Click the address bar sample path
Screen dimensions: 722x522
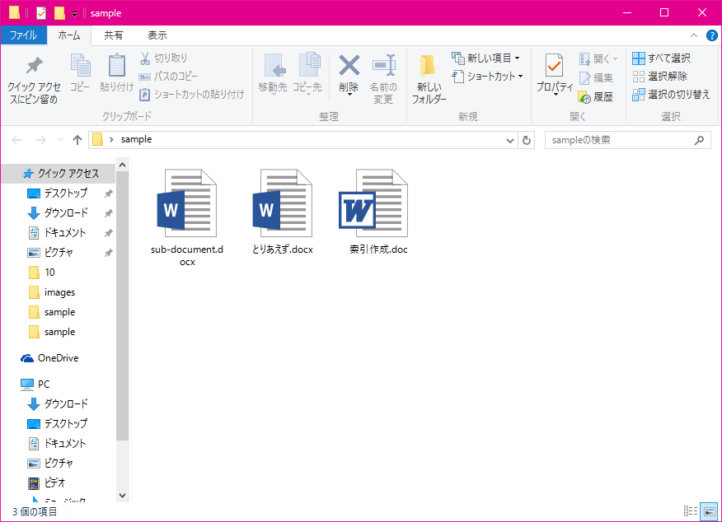(136, 139)
